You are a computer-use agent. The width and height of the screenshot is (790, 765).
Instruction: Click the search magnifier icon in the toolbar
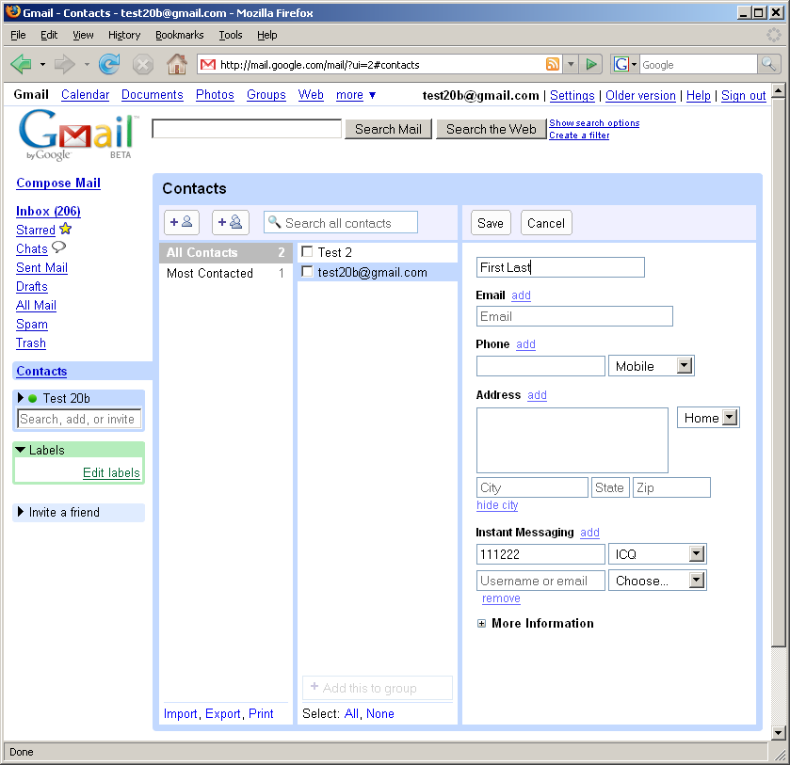pos(768,64)
